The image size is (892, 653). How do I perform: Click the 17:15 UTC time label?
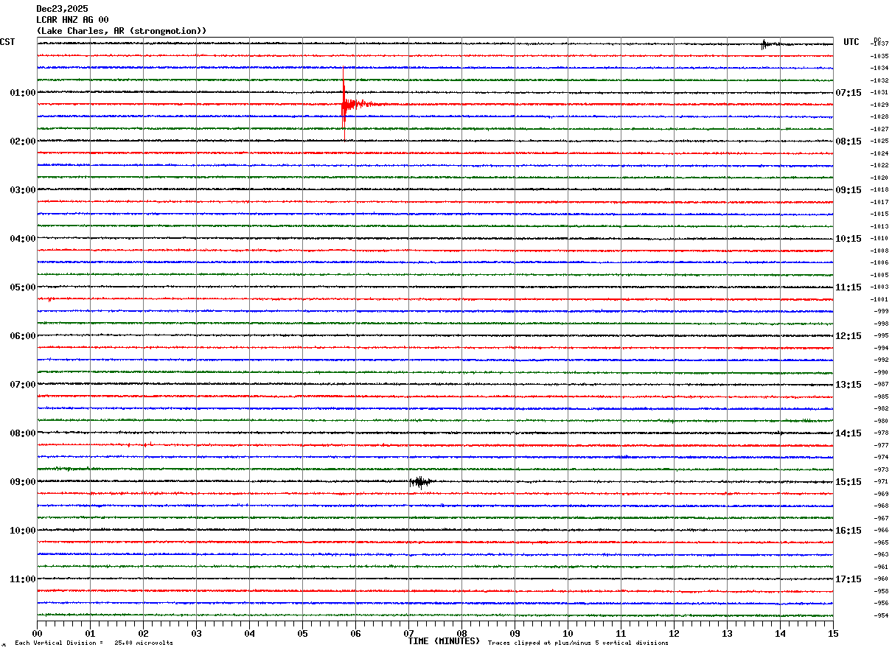pyautogui.click(x=849, y=579)
